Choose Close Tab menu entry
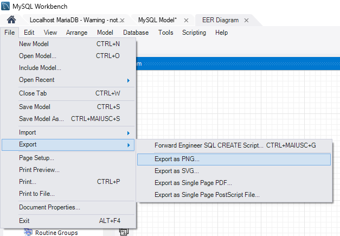Image resolution: width=340 pixels, height=236 pixels. point(68,93)
